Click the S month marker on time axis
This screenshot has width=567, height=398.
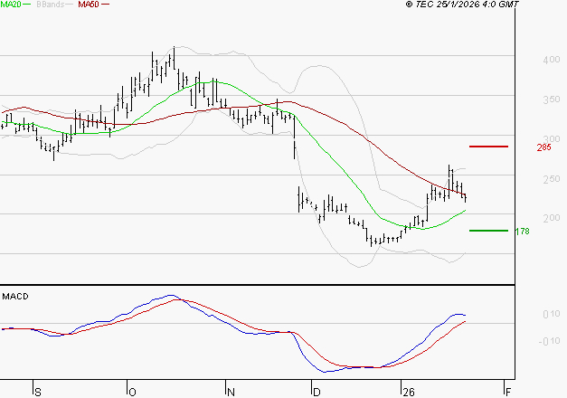[38, 393]
